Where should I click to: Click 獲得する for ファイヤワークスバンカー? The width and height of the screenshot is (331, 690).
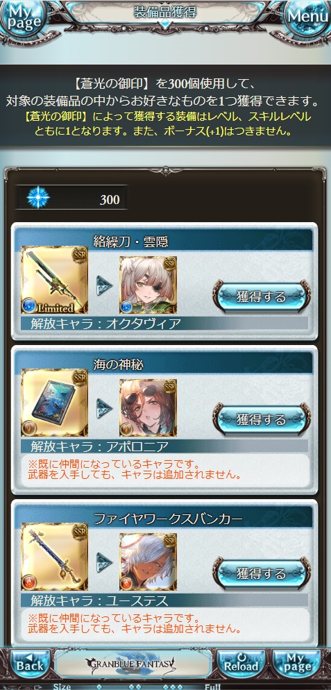(262, 573)
